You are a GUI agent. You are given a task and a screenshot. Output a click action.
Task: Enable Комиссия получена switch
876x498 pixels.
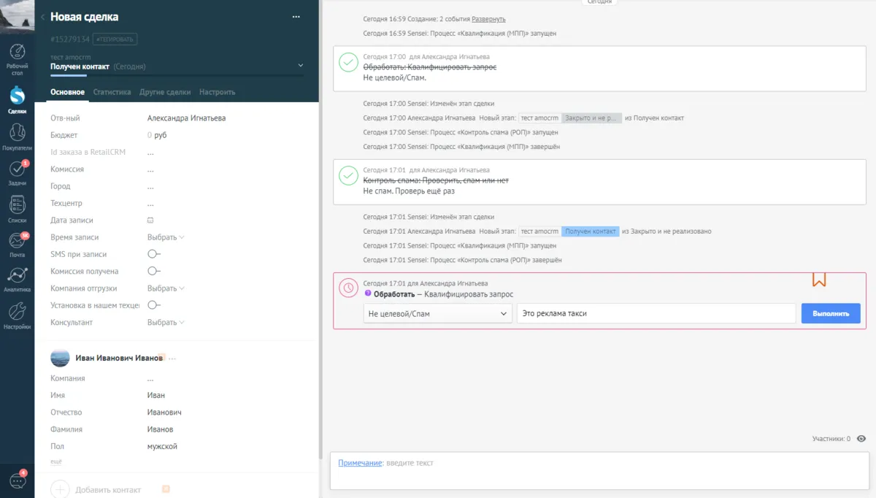(153, 271)
